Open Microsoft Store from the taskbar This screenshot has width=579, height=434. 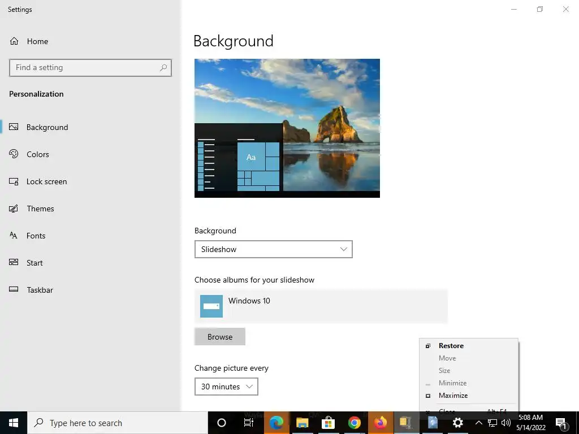(x=328, y=423)
